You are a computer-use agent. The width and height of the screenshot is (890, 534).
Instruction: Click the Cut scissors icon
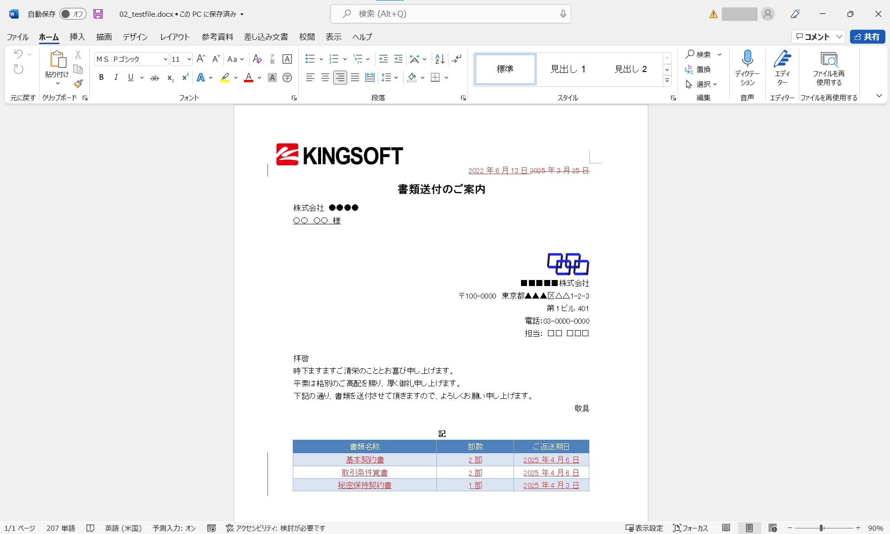tap(78, 55)
